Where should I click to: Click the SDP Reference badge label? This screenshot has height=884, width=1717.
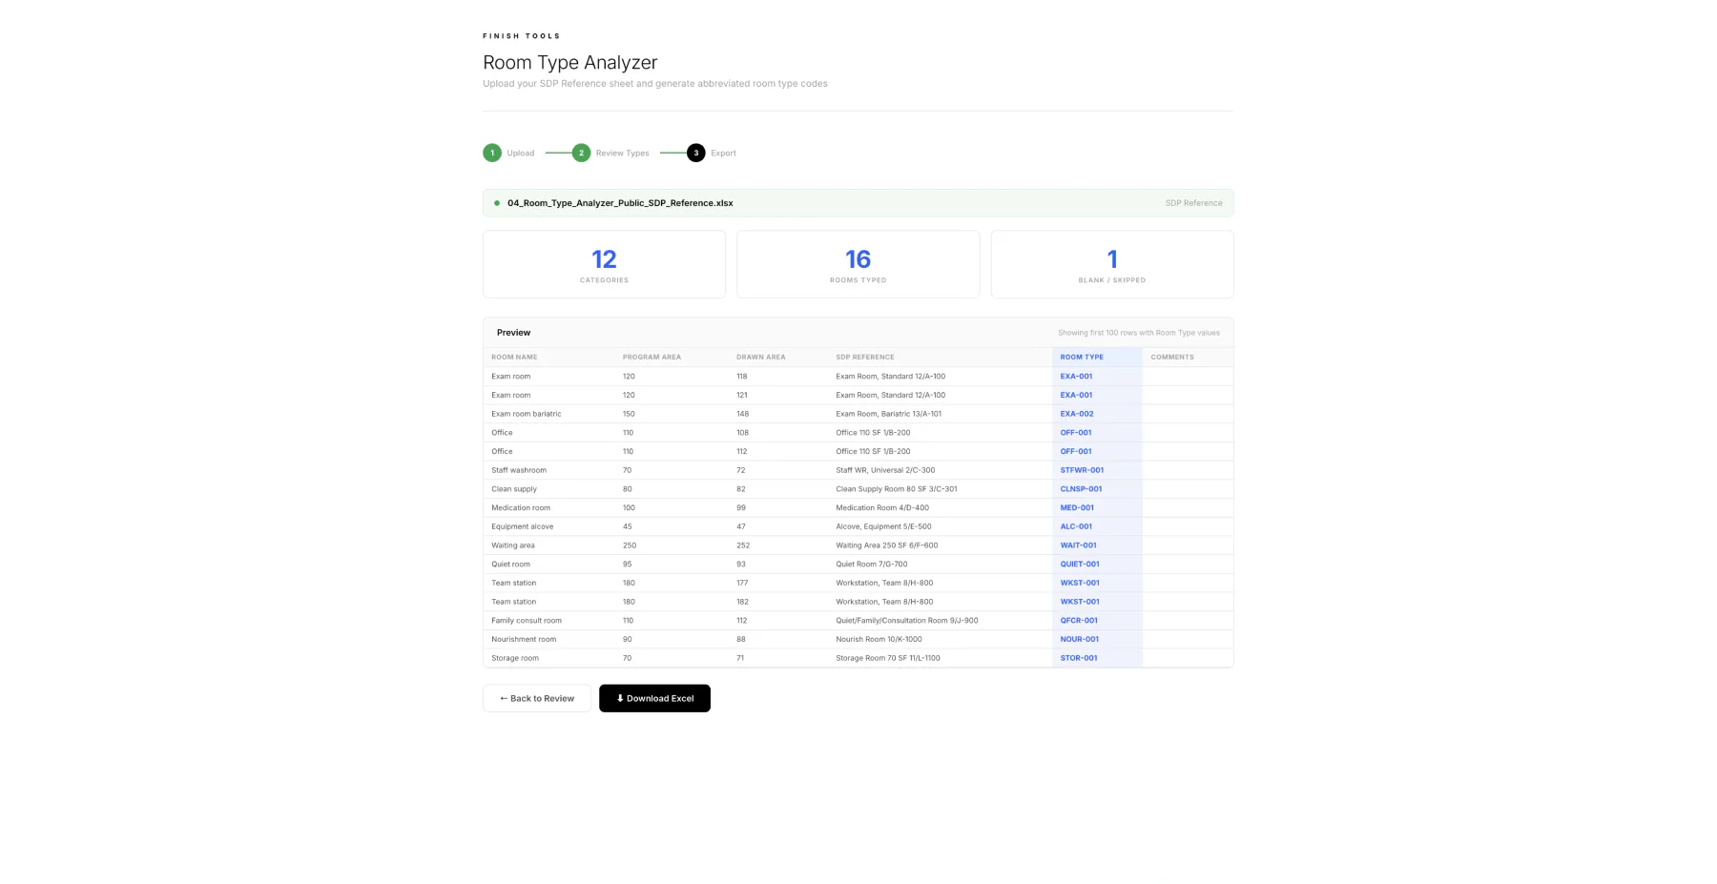(x=1193, y=202)
